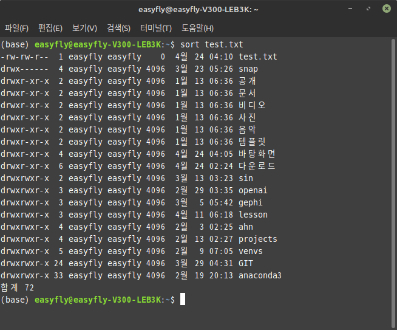This screenshot has height=330, width=397.
Task: Open the 터미널(T) menu
Action: (156, 28)
